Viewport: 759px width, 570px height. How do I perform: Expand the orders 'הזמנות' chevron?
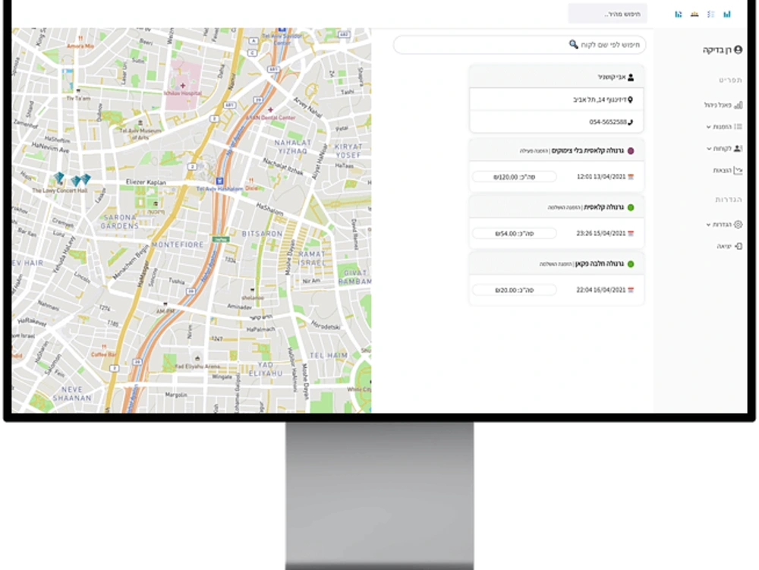pos(708,128)
